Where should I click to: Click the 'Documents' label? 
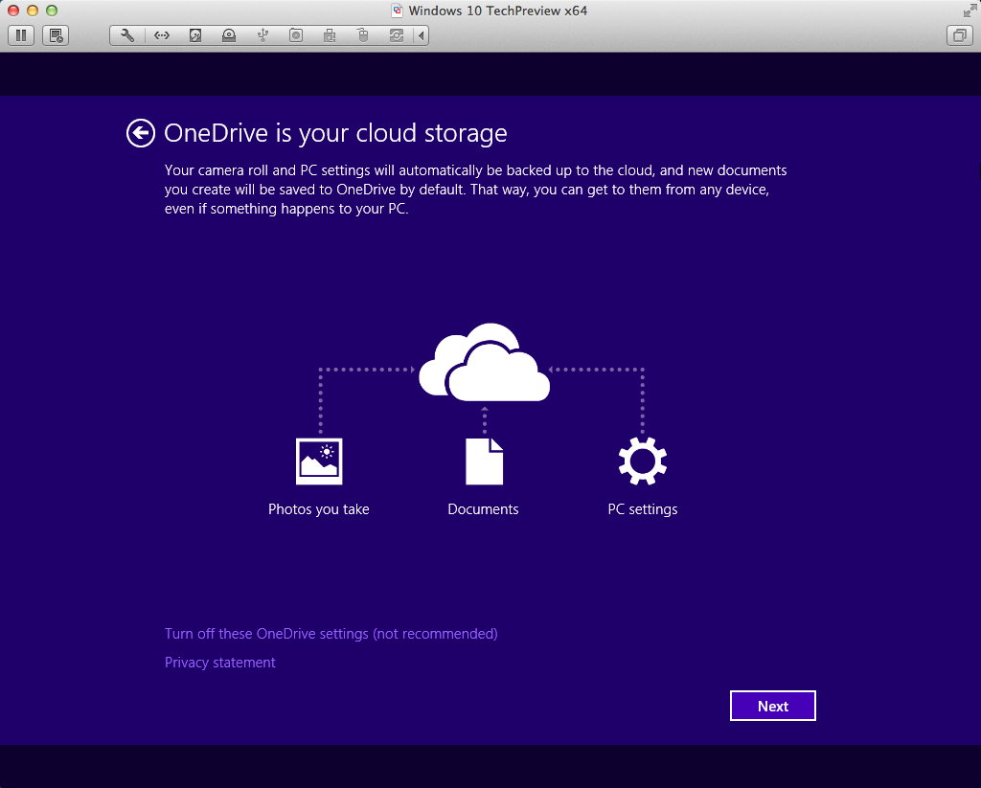483,509
